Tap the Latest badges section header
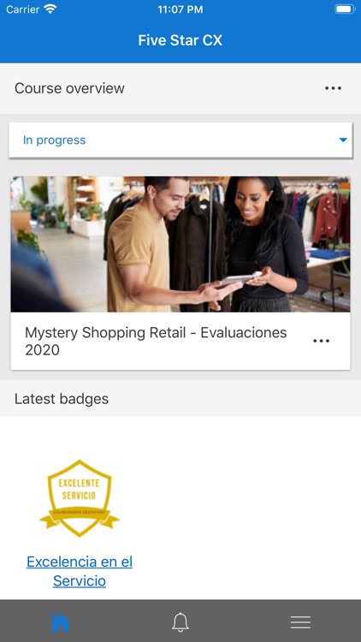The height and width of the screenshot is (642, 361). click(x=62, y=399)
